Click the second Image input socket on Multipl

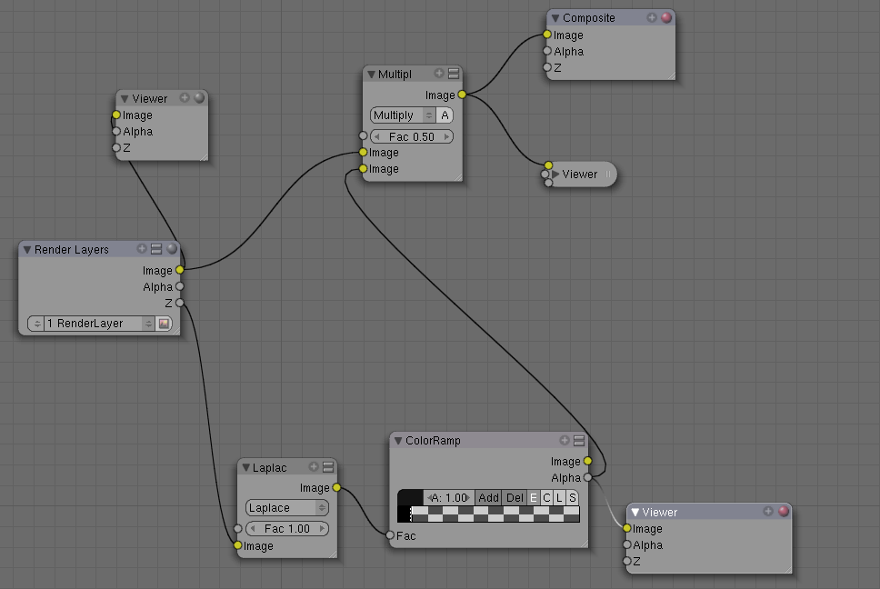point(363,168)
